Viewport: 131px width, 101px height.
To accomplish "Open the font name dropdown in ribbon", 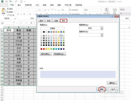I will click(37, 10).
